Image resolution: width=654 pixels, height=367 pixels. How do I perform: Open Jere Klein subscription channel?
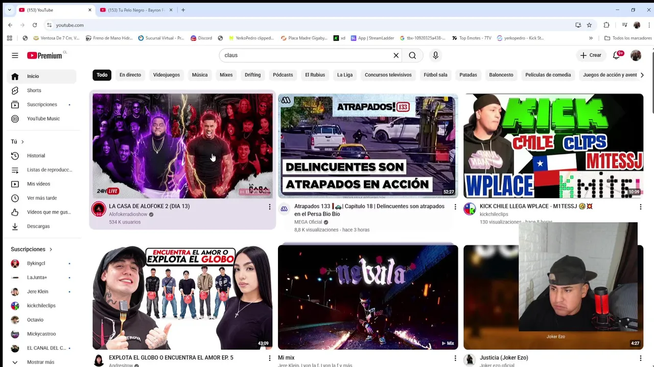click(x=42, y=292)
